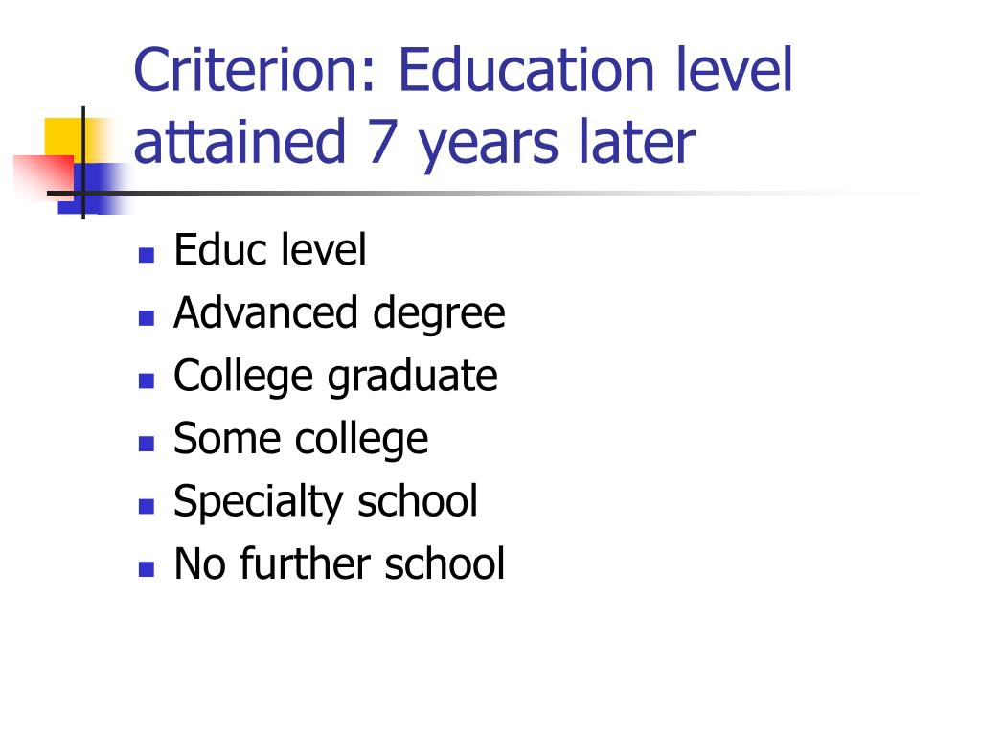Click the bullet beside Some college
The width and height of the screenshot is (981, 736).
[x=147, y=444]
